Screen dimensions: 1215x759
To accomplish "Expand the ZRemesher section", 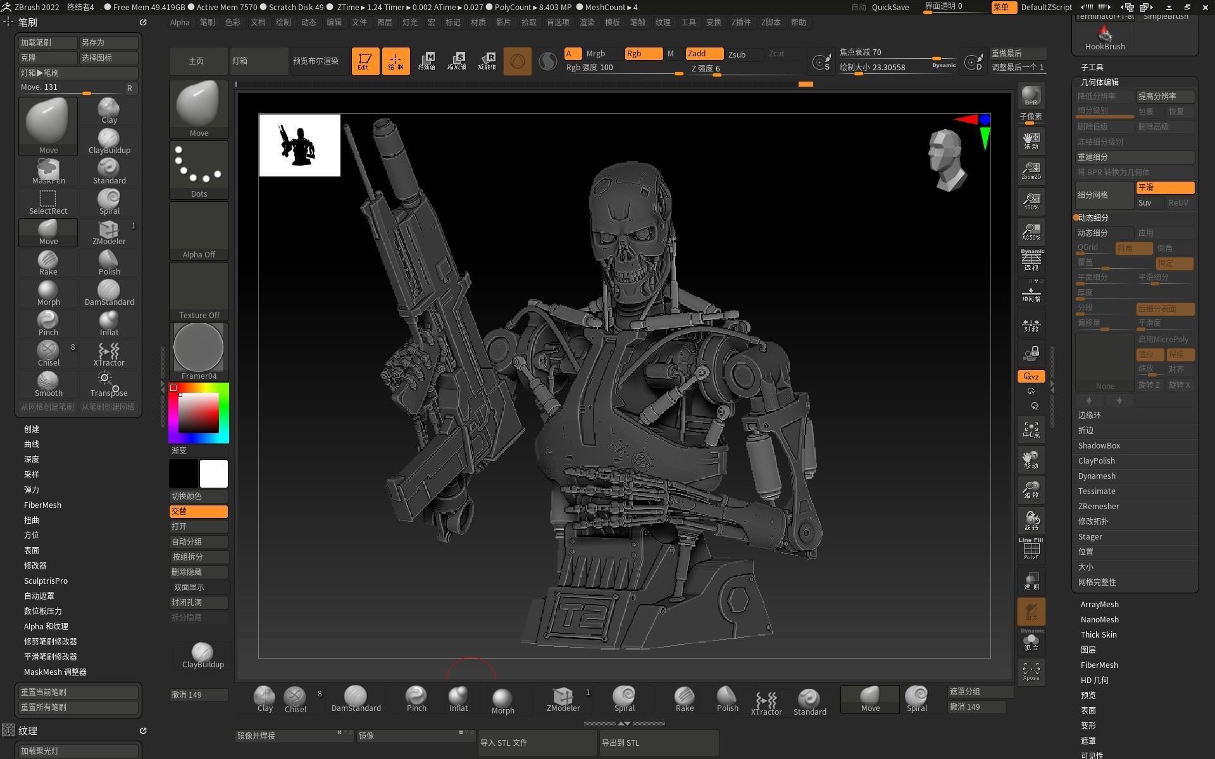I will [1099, 506].
